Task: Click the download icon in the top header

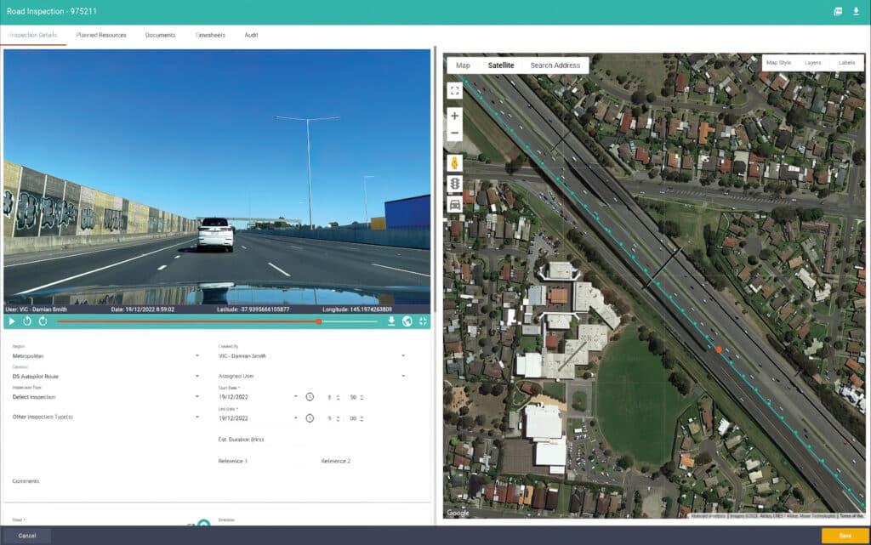Action: click(x=856, y=12)
